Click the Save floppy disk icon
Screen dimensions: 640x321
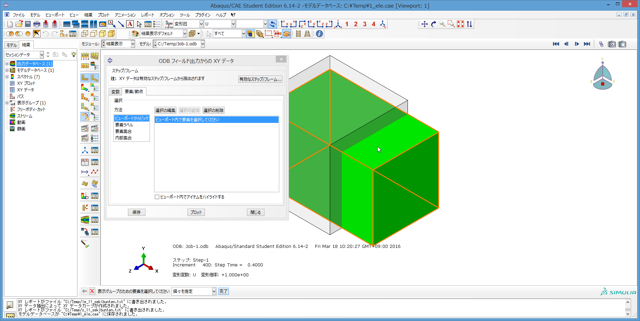point(28,24)
